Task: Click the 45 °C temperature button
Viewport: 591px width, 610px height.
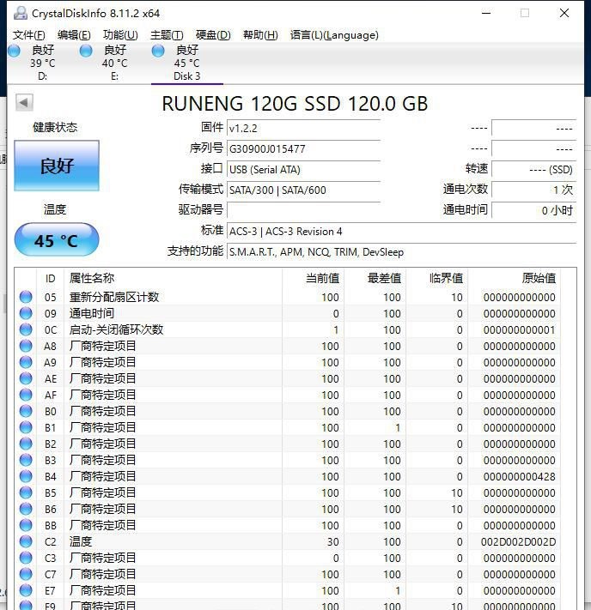Action: tap(57, 240)
